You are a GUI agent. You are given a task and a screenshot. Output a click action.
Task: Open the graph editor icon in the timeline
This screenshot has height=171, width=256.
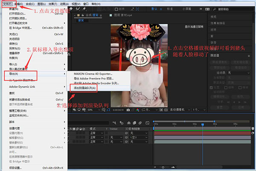click(148, 123)
